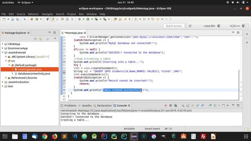Click the Debug bug toolbar icon
Viewport: 251px width, 141px height.
click(79, 19)
